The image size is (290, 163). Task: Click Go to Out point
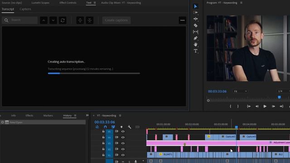click(x=281, y=106)
